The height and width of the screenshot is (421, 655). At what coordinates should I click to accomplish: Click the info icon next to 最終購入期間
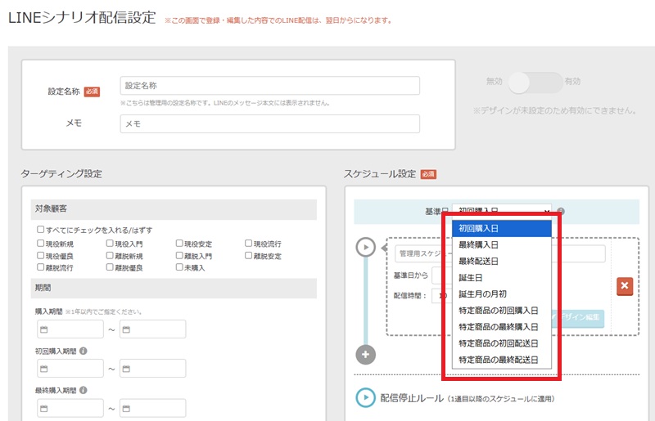pos(84,390)
